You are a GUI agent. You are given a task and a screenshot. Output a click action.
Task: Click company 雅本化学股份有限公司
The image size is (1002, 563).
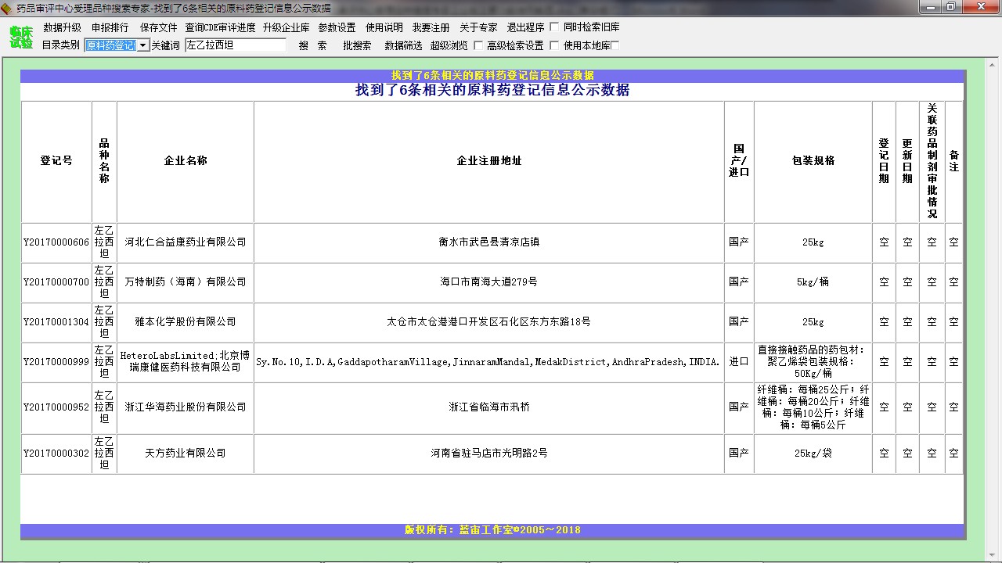point(186,322)
